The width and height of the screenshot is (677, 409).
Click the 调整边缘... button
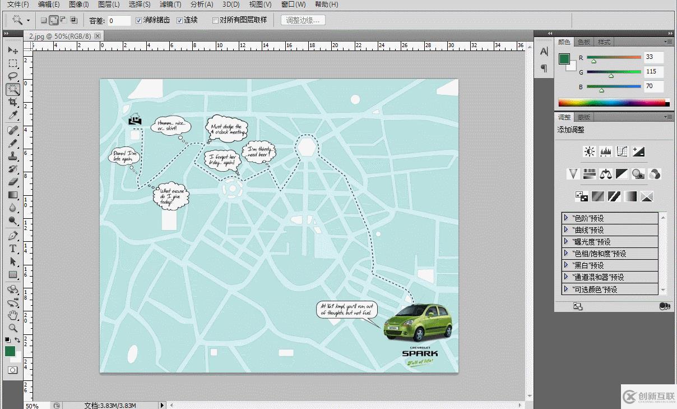click(303, 20)
